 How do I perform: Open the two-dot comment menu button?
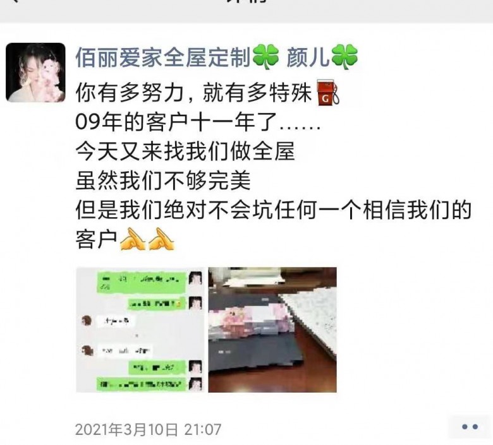[x=470, y=427]
